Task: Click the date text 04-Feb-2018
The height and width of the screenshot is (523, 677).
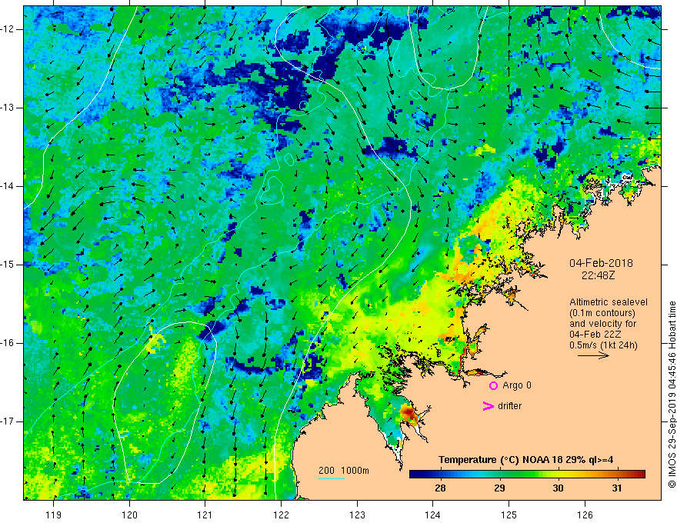Action: [601, 263]
